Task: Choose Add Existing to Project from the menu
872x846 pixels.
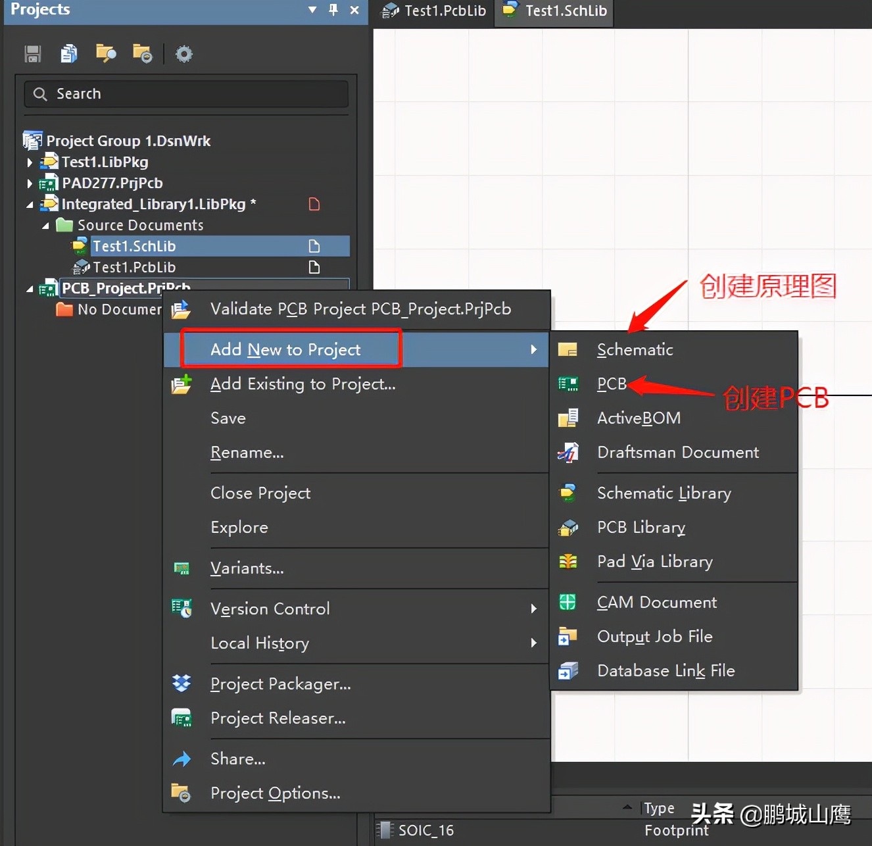Action: (x=303, y=384)
